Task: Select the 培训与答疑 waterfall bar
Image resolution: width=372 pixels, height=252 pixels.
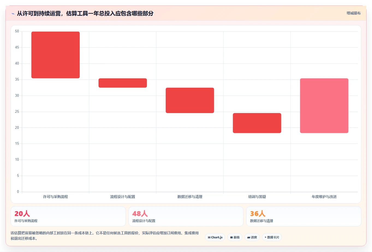Action: click(257, 123)
